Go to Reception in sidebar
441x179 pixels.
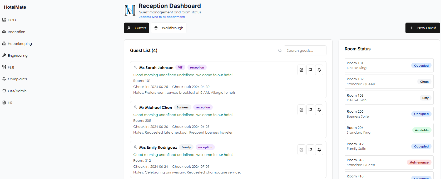[14, 32]
